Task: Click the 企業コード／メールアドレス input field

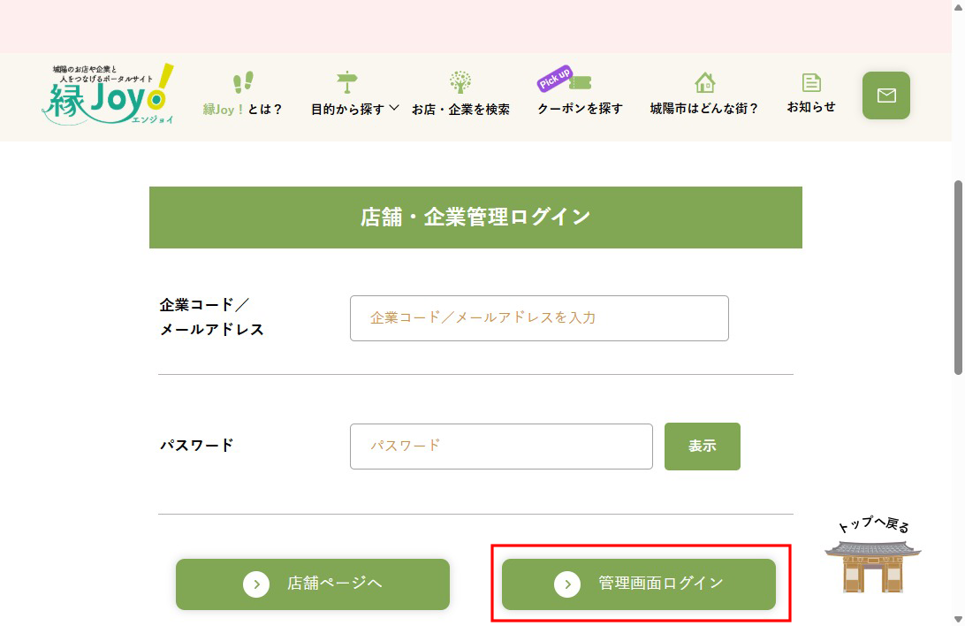Action: (539, 318)
